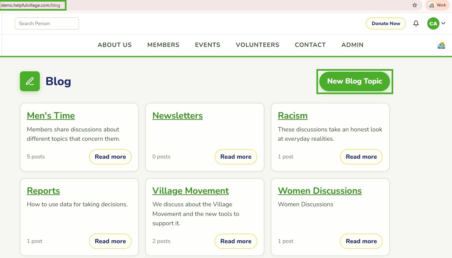Image resolution: width=452 pixels, height=258 pixels.
Task: Focus the Search Person field
Action: click(x=47, y=23)
